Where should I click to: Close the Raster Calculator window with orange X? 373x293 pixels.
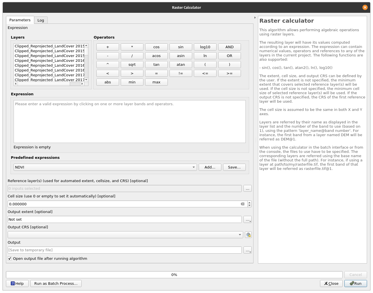click(365, 7)
